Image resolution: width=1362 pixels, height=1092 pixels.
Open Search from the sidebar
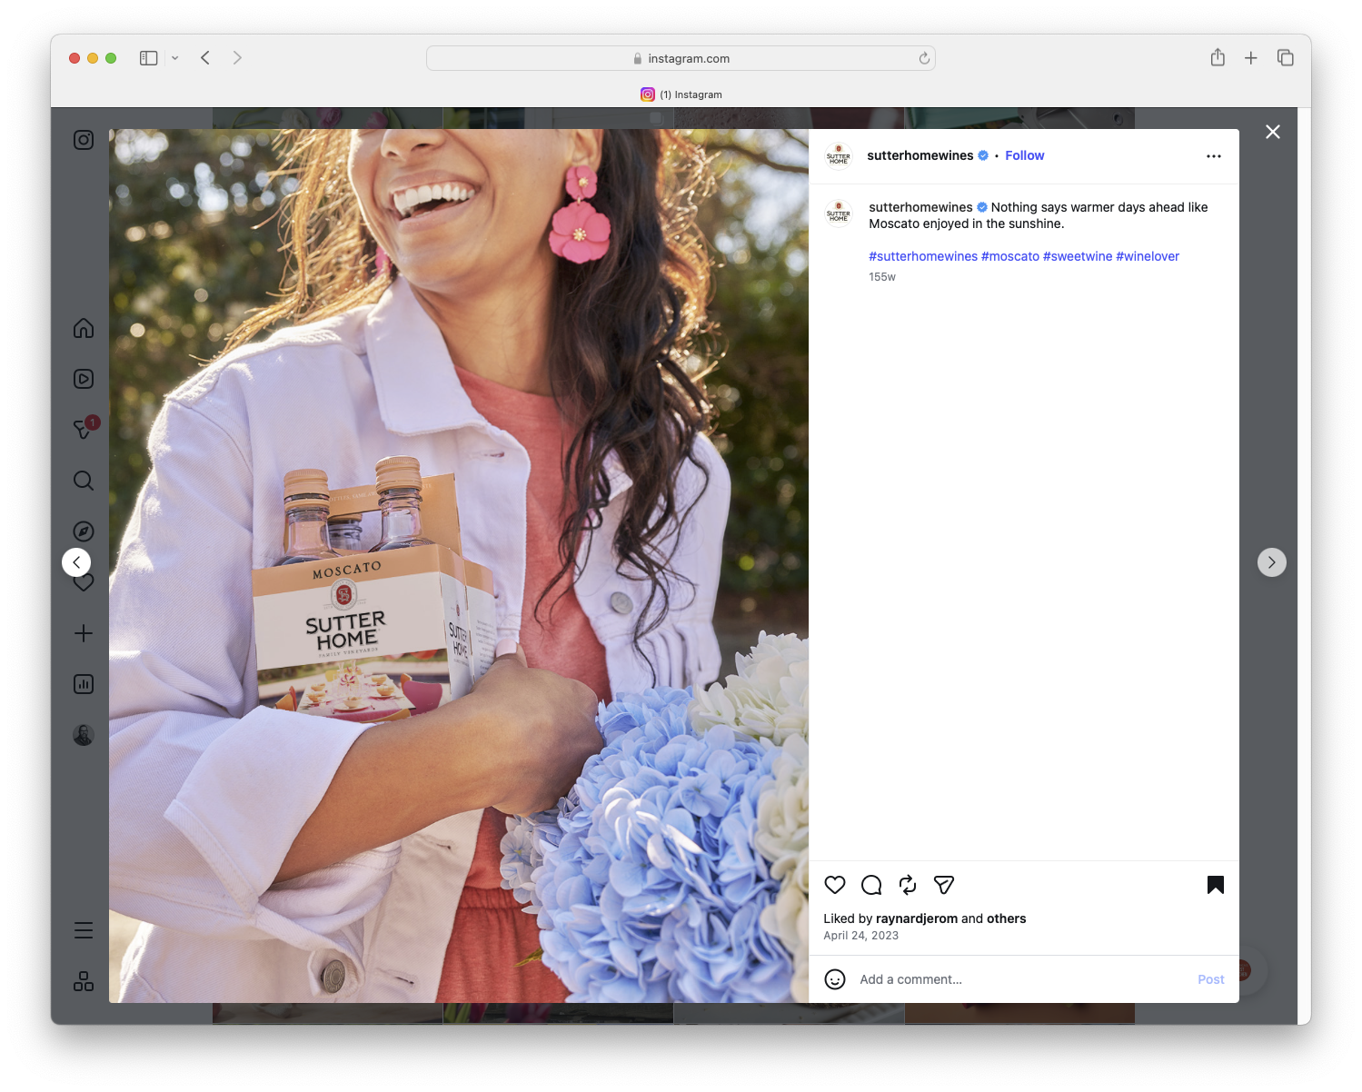[84, 481]
